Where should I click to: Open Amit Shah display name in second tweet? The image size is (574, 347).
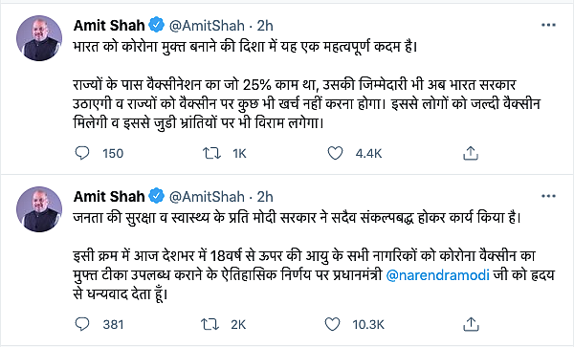coord(109,196)
